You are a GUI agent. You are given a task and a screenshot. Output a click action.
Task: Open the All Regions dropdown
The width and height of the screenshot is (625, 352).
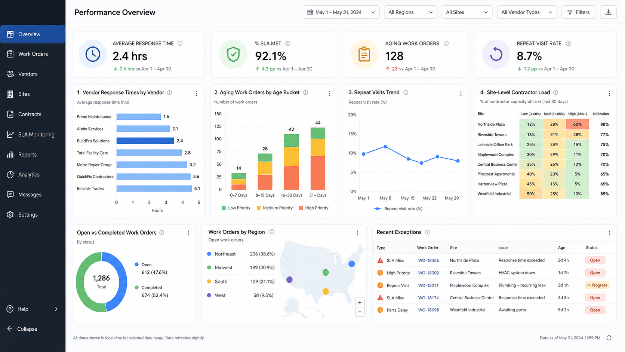(410, 12)
